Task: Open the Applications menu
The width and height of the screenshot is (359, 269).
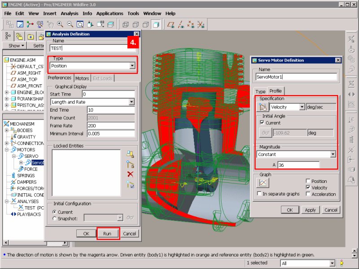Action: pyautogui.click(x=109, y=13)
